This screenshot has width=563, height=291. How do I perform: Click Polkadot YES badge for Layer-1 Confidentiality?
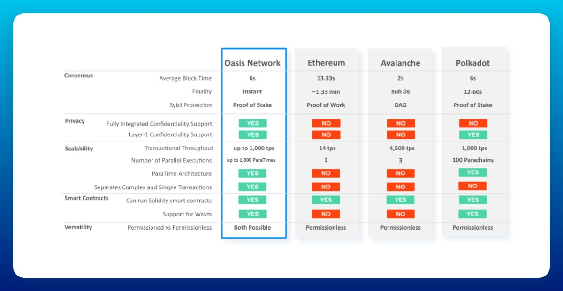click(473, 134)
